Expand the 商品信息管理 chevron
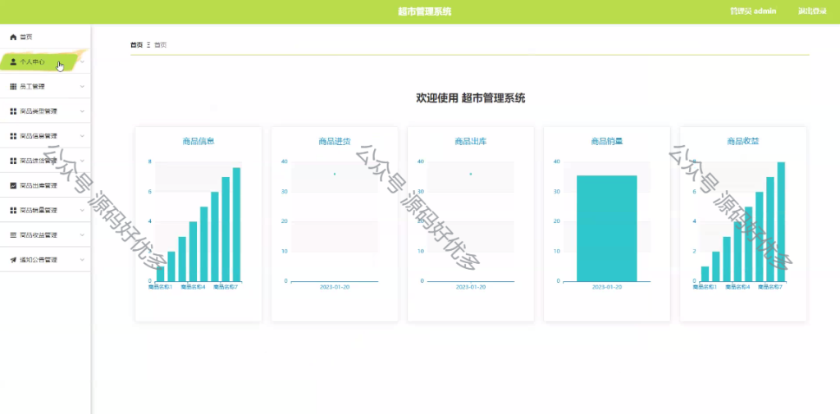Viewport: 840px width, 414px height. pos(82,136)
